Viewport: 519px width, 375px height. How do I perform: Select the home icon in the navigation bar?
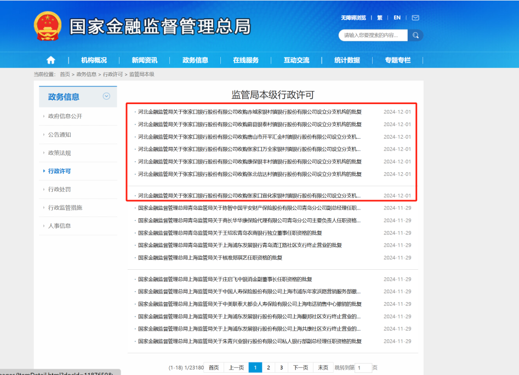[x=50, y=60]
